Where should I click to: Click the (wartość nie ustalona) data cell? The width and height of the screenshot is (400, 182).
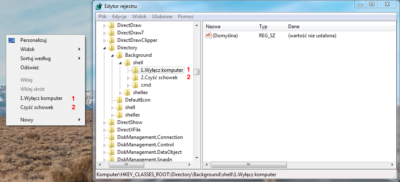click(312, 36)
